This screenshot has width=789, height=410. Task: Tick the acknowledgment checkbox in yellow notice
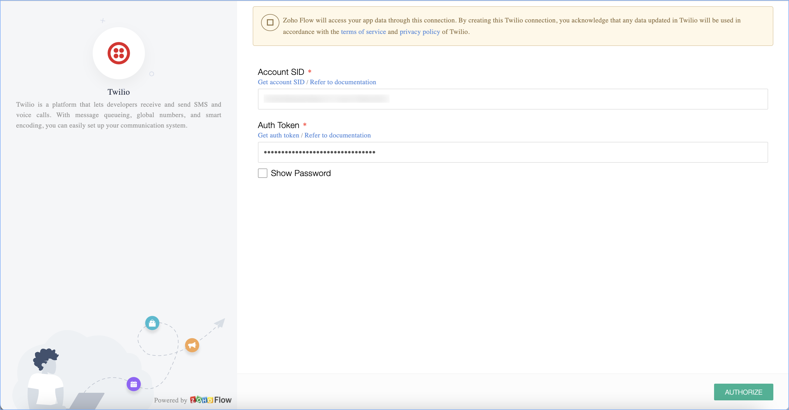click(270, 23)
